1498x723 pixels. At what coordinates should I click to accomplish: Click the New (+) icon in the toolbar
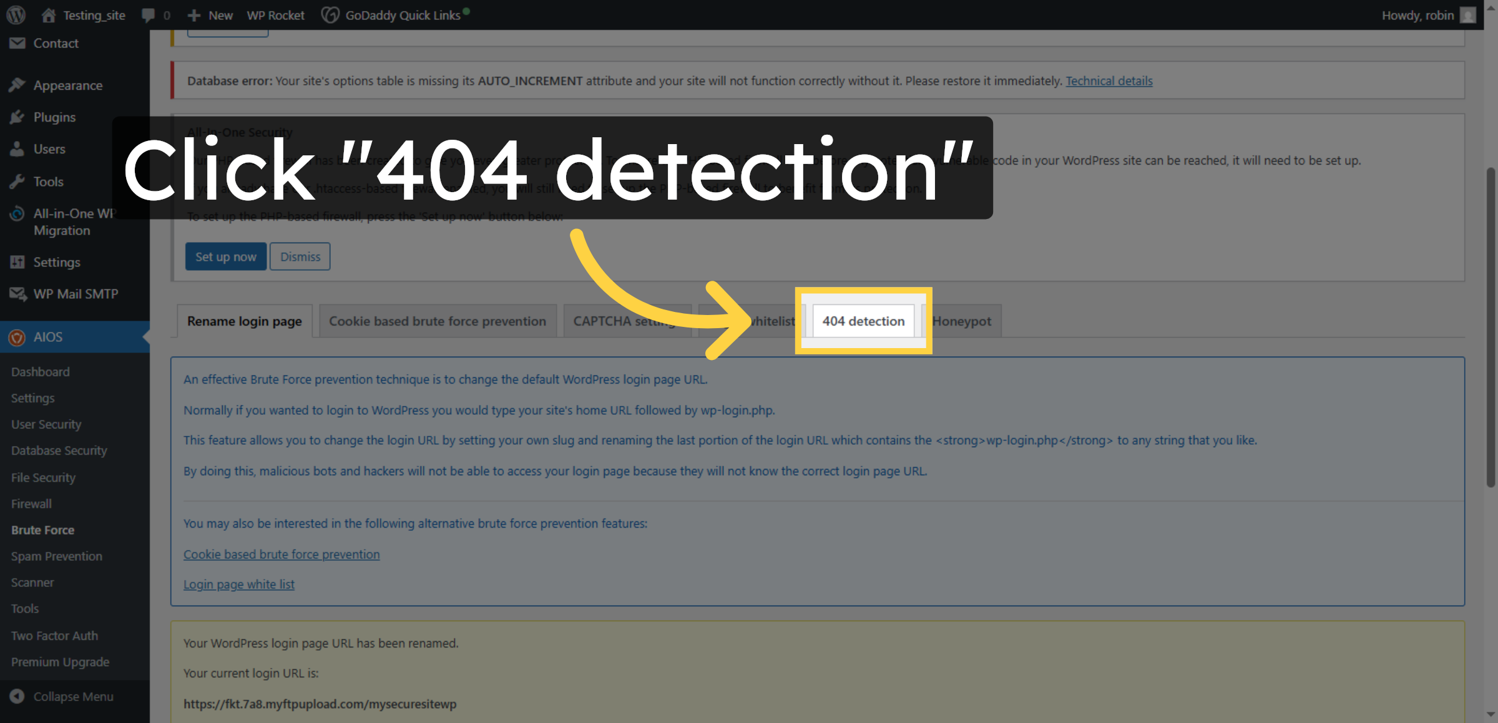pos(193,15)
